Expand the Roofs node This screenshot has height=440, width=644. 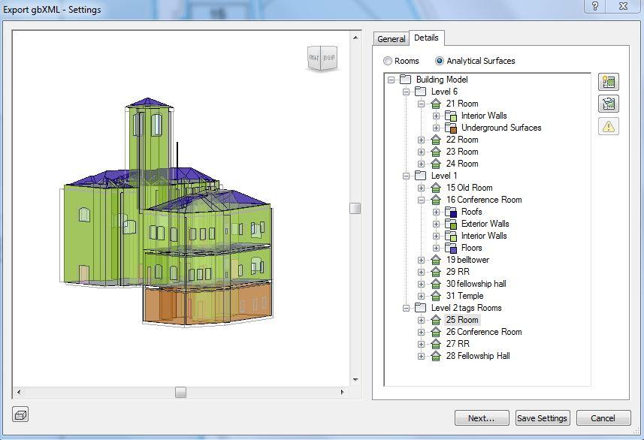coord(436,212)
